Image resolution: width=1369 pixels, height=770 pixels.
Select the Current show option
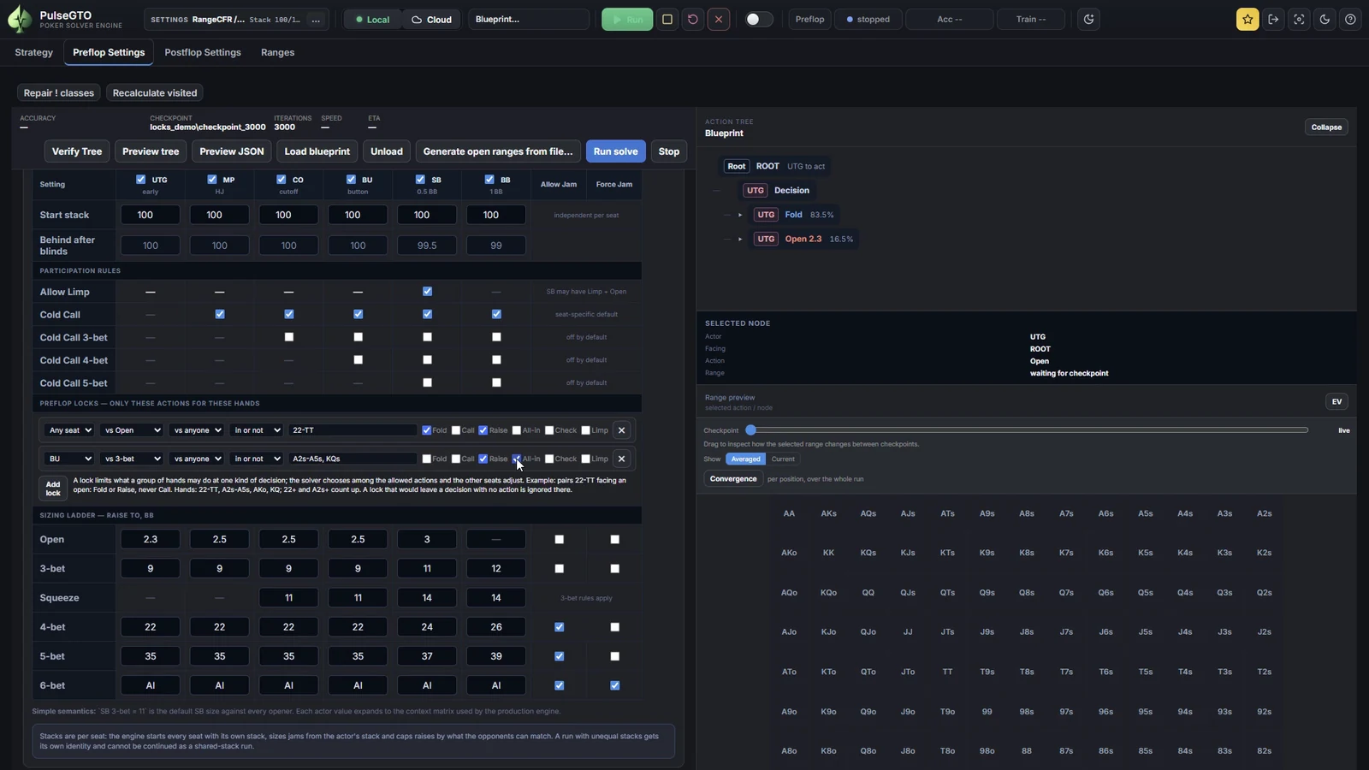coord(783,459)
